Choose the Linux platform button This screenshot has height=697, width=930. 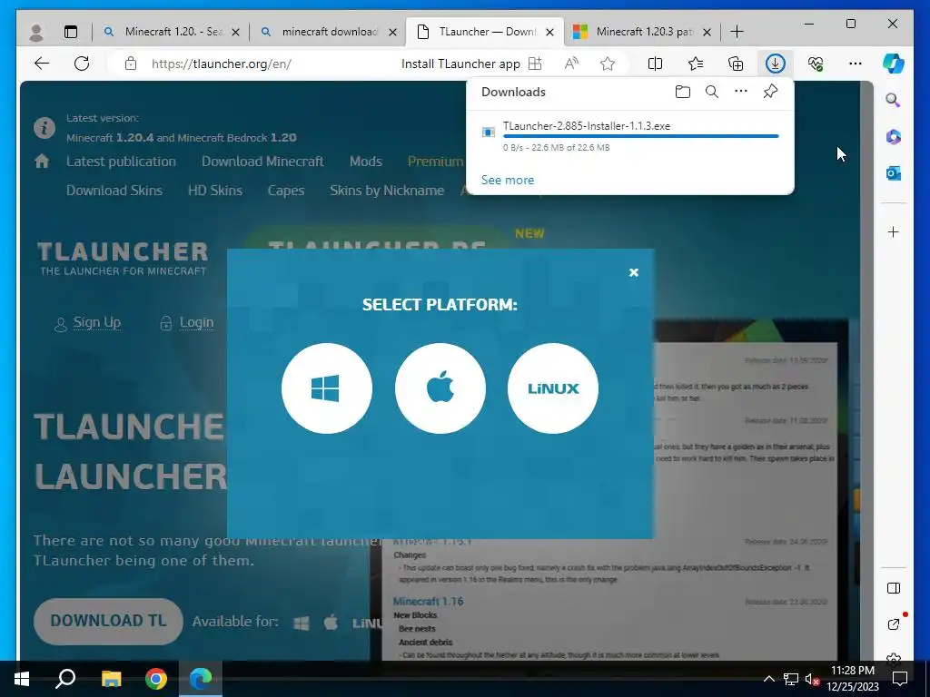(x=553, y=388)
